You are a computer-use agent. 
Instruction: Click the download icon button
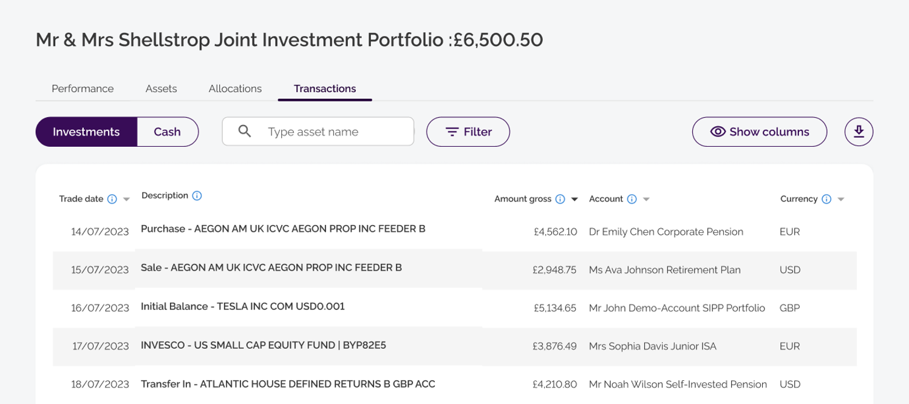click(x=859, y=132)
